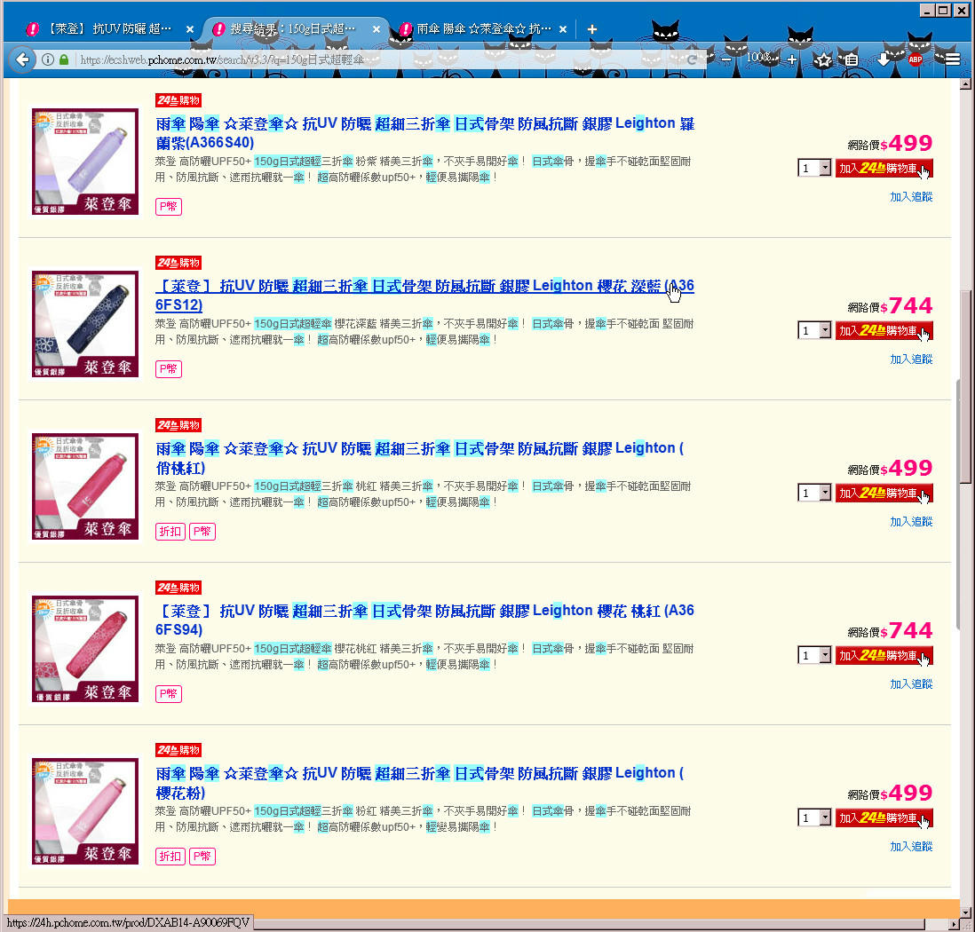This screenshot has height=932, width=975.
Task: Open product title 櫻花 深藍 (A366FS12)
Action: (x=424, y=296)
